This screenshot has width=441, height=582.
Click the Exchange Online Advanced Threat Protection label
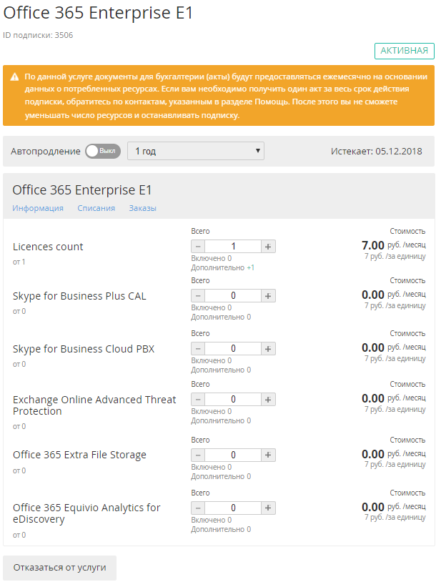pyautogui.click(x=94, y=405)
